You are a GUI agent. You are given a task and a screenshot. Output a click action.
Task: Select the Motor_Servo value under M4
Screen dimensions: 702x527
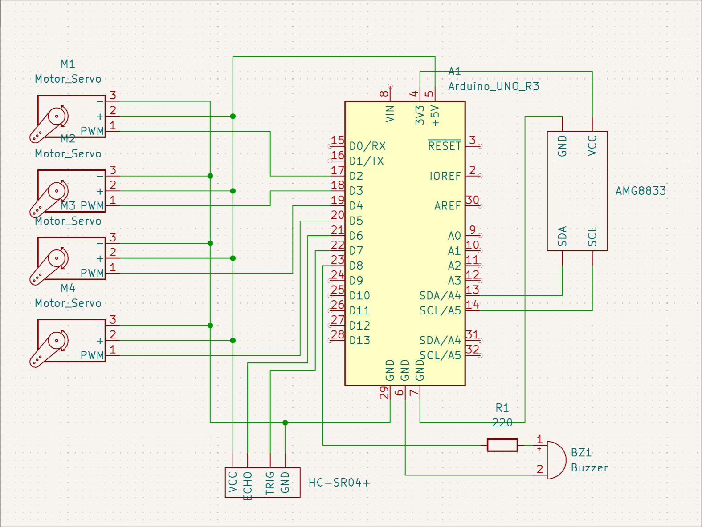[x=68, y=303]
